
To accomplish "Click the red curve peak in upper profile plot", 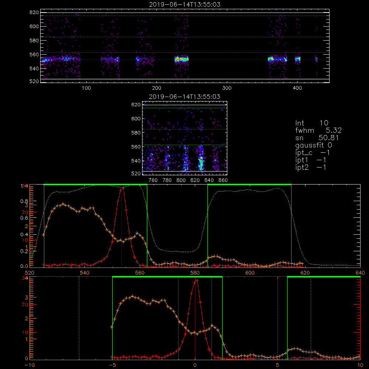I will 123,187.
